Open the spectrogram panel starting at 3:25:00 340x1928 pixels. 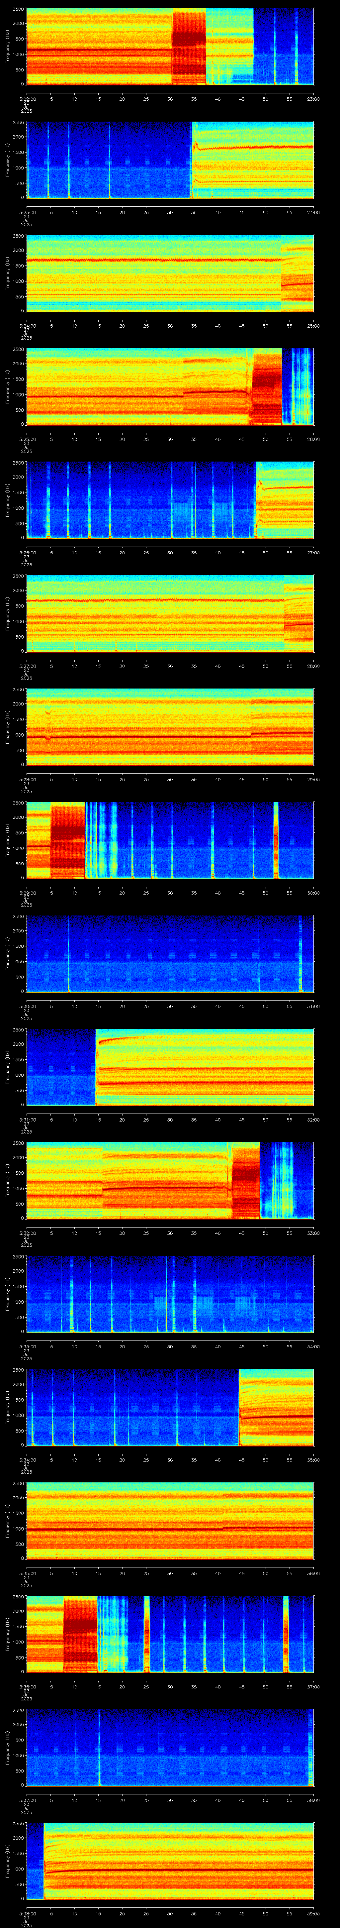[170, 386]
